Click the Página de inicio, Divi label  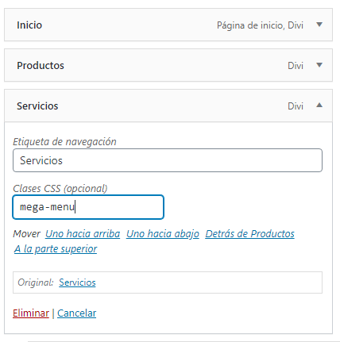260,25
